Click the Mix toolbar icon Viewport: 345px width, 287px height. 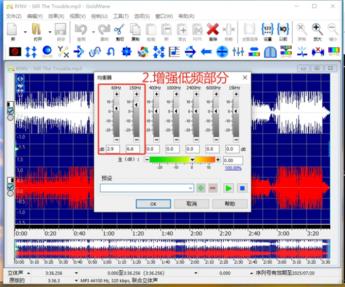click(x=182, y=29)
